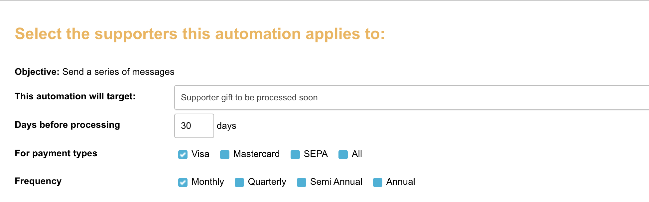Click the 'This automation will target:' label
Screen dimensions: 649x202
pos(75,96)
